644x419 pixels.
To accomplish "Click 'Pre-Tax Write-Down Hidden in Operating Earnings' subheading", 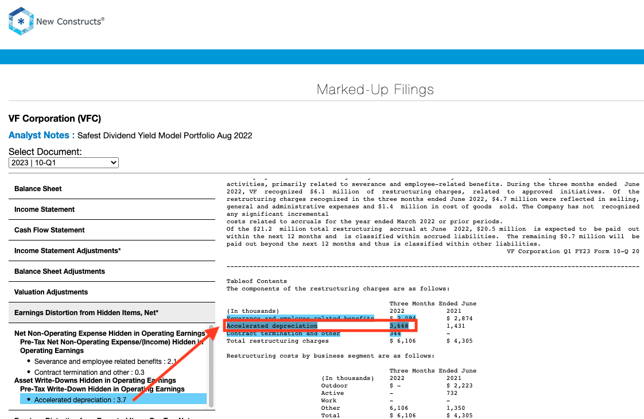I will coord(102,389).
